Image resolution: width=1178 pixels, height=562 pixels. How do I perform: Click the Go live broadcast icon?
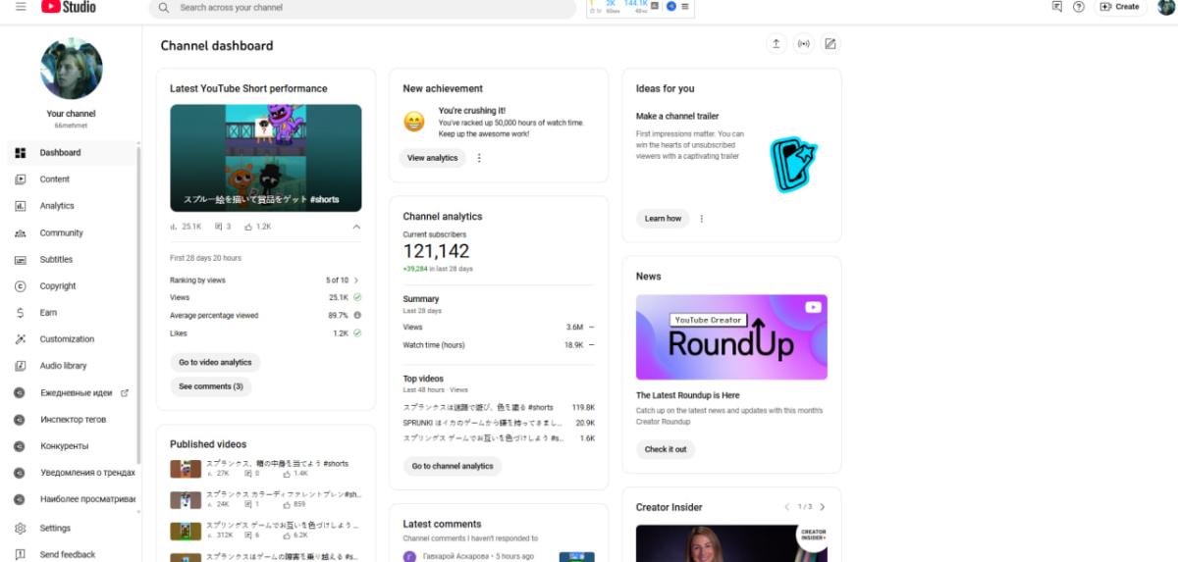click(804, 44)
